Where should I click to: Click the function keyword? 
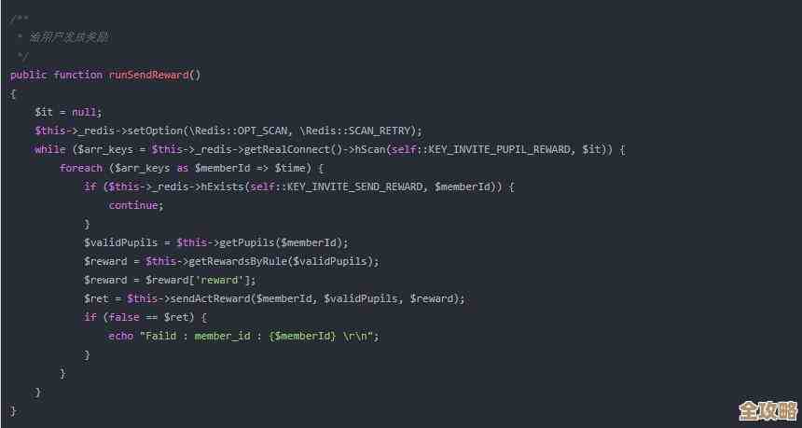pyautogui.click(x=77, y=75)
